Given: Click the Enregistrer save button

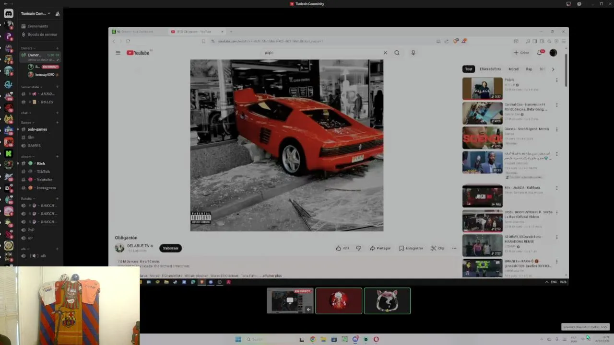Looking at the screenshot, I should click(411, 248).
